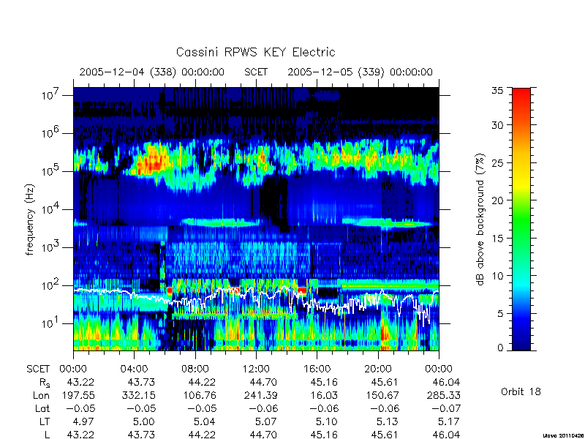Screen dimensions: 585x439
Task: Click the Lon value 16.03
Action: (x=324, y=395)
